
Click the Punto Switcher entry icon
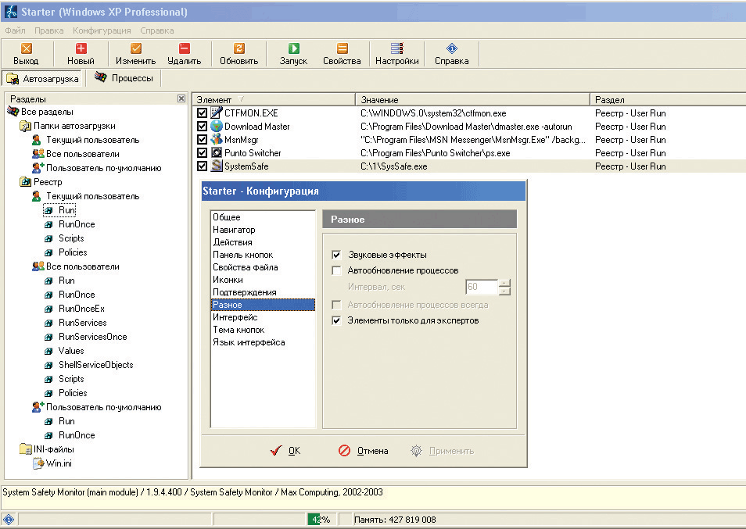pos(217,152)
